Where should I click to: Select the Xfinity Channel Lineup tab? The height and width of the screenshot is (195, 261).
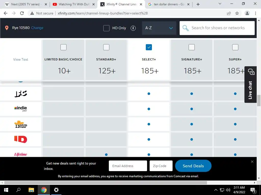(121, 4)
